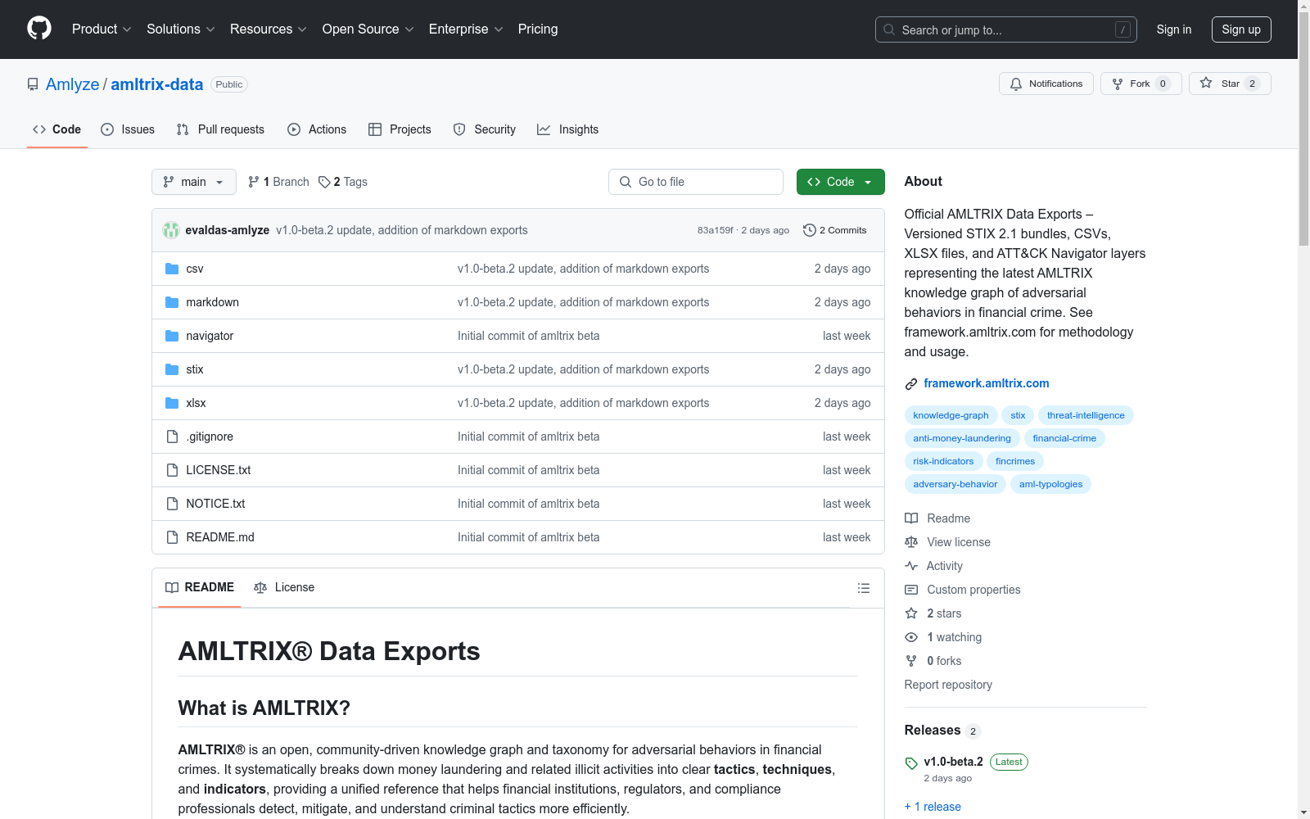
Task: Click the tag icon beside v1.0-beta.2 release
Action: (x=911, y=763)
